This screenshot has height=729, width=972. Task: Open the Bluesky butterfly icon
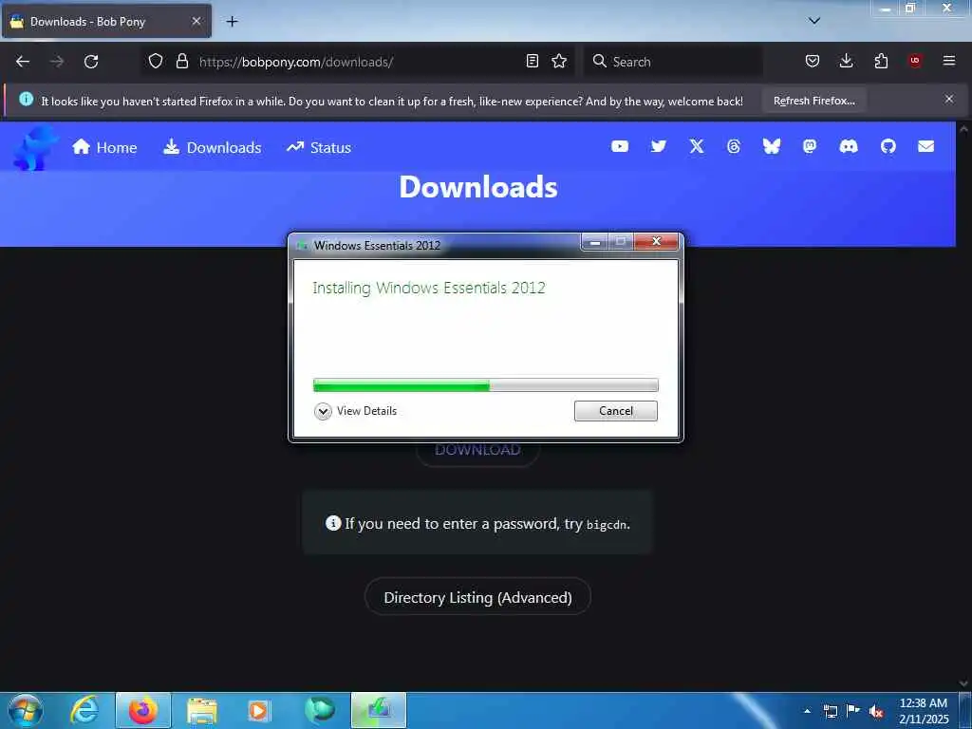point(771,146)
